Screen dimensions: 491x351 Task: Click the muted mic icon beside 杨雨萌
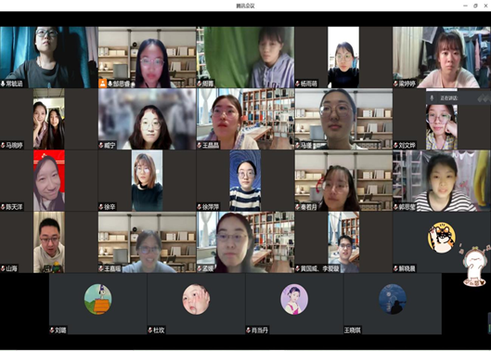tap(298, 84)
